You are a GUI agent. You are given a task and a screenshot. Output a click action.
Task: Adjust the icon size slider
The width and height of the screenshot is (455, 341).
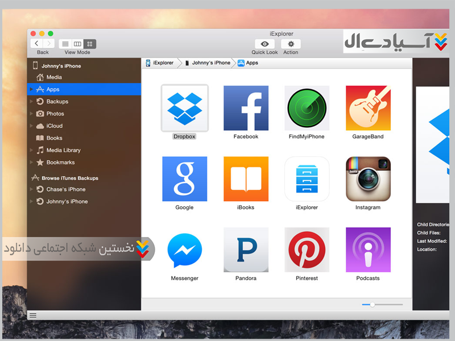(x=372, y=305)
